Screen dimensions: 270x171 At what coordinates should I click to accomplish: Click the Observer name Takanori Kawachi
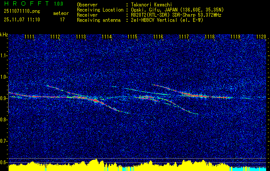point(151,5)
